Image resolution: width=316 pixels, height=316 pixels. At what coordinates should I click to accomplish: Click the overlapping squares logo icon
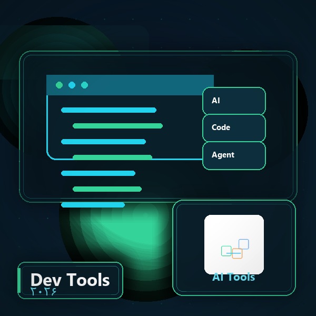coord(234,244)
